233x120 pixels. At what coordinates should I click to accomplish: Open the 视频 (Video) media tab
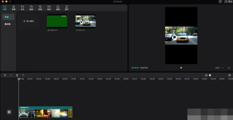pos(5,8)
